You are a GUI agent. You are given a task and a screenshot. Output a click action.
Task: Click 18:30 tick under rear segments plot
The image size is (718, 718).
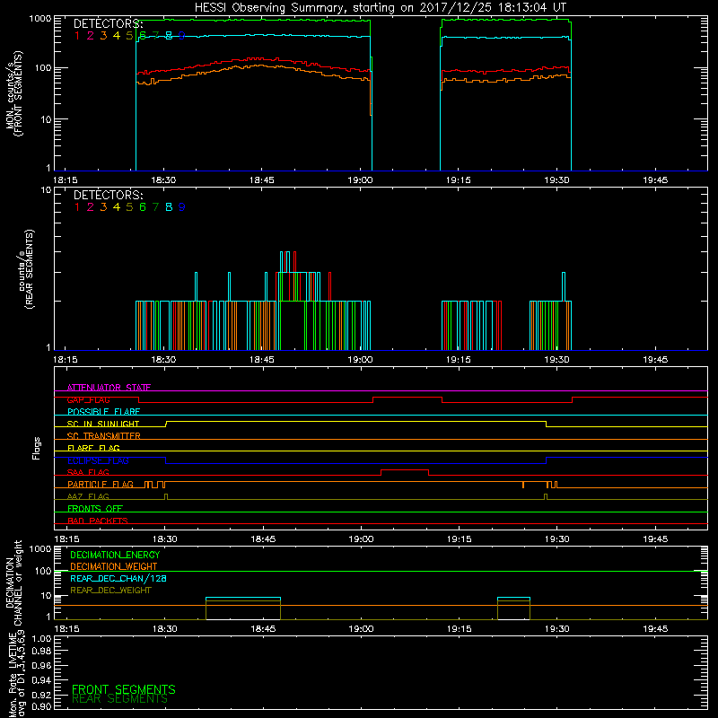163,360
